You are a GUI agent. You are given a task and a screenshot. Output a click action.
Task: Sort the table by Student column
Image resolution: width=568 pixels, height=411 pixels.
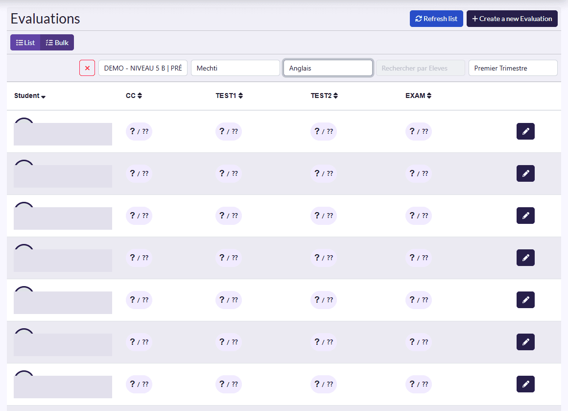tap(30, 96)
